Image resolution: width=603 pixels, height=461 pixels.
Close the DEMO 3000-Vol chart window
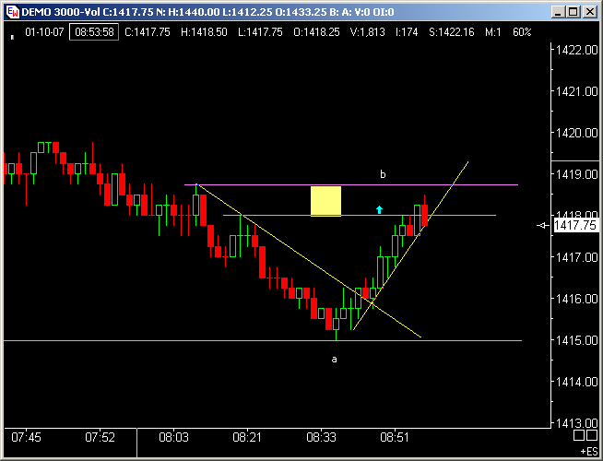point(590,12)
